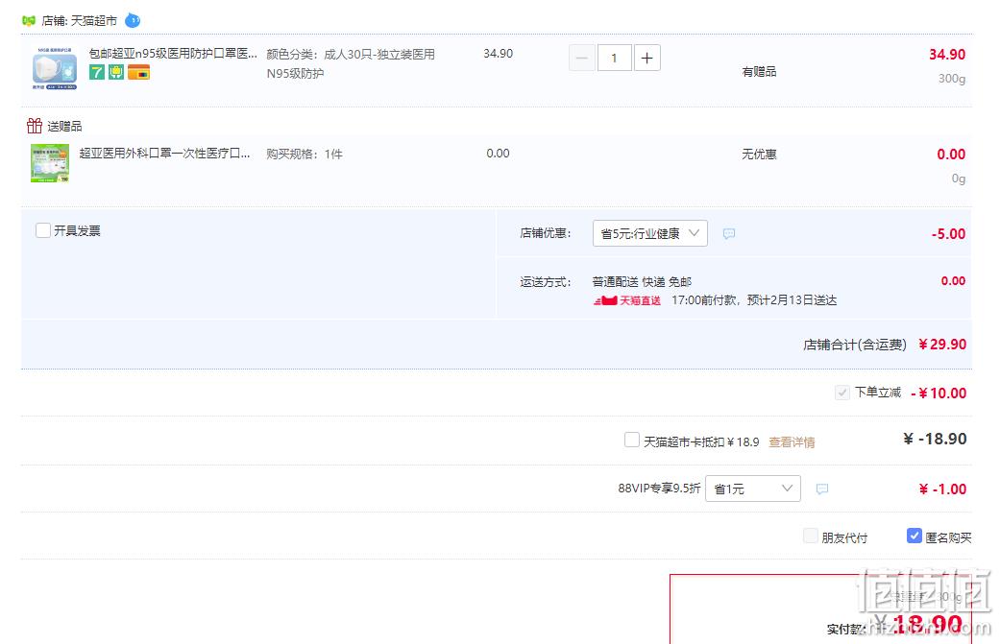Click the ¥-18.90 card deduction amount
Screen dimensions: 1000x644
935,439
